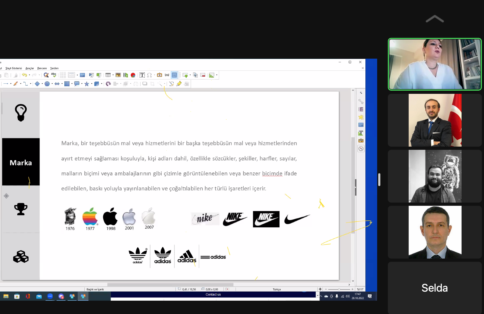The width and height of the screenshot is (484, 314).
Task: Insert chart with pie chart icon
Action: (x=133, y=75)
